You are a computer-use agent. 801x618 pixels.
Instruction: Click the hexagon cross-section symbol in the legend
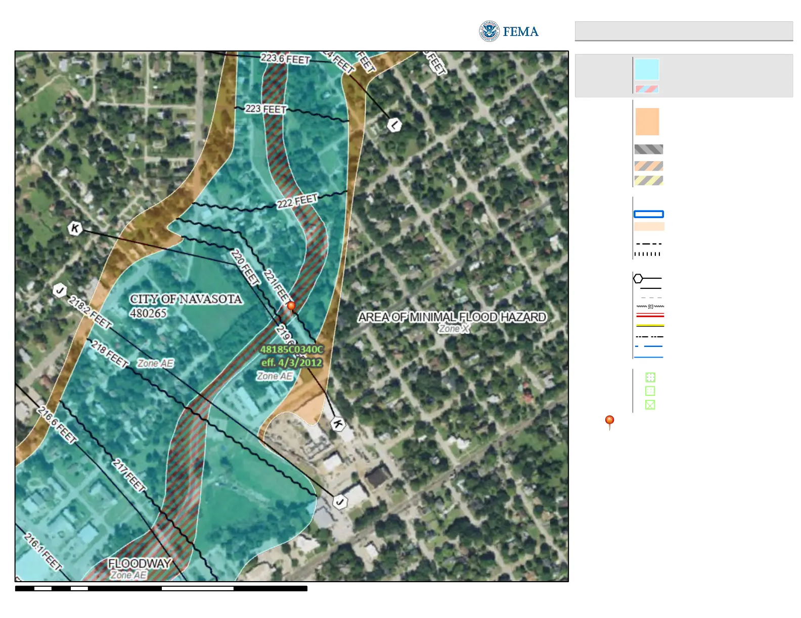pos(648,278)
